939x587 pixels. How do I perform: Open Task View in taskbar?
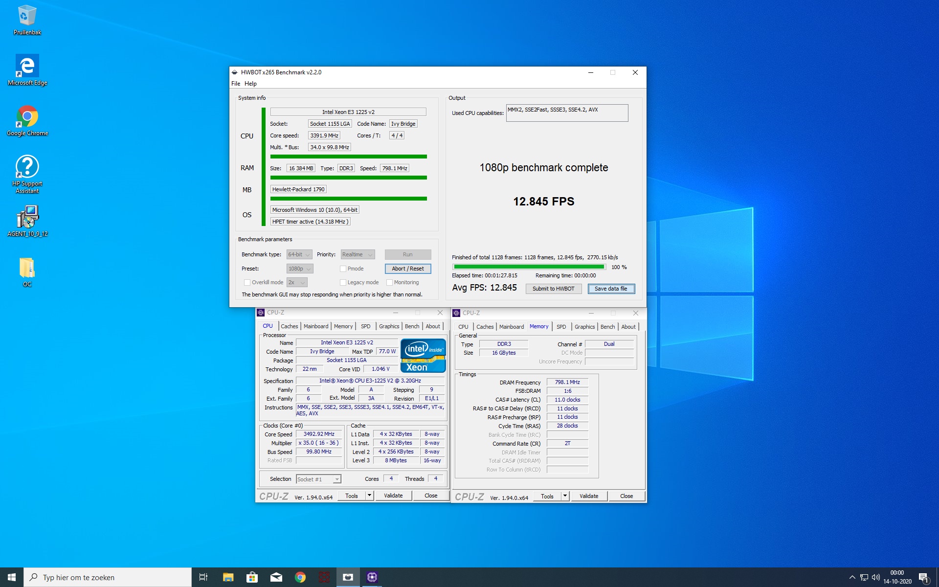[203, 577]
